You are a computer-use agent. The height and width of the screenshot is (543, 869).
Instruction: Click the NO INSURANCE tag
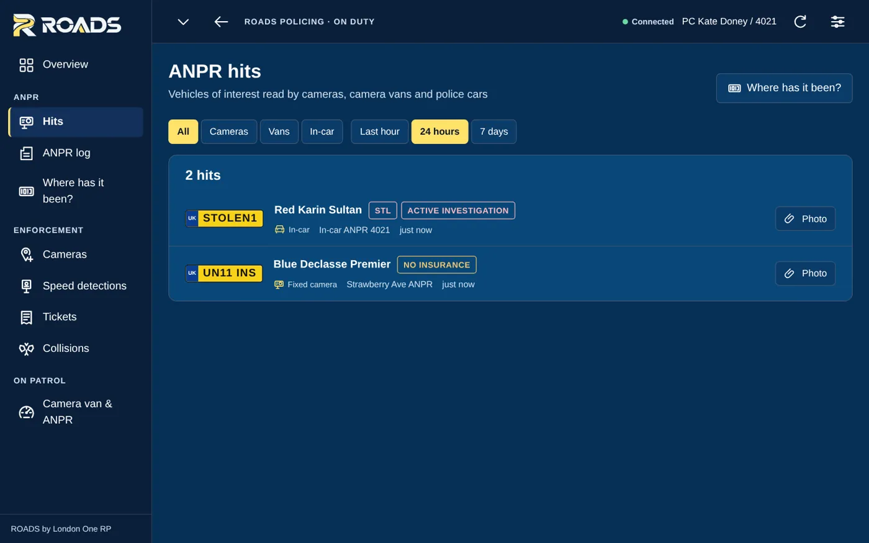coord(437,265)
